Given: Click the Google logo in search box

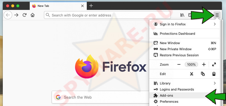Looking at the screenshot, I should tap(58, 97).
